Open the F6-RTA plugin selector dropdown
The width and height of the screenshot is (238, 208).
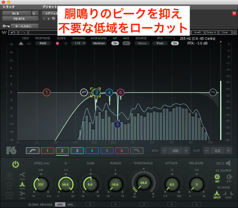click(20, 19)
